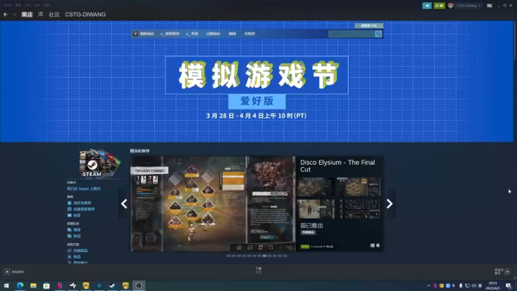This screenshot has height=291, width=517.
Task: Open the taskbar clock and date
Action: [x=492, y=286]
